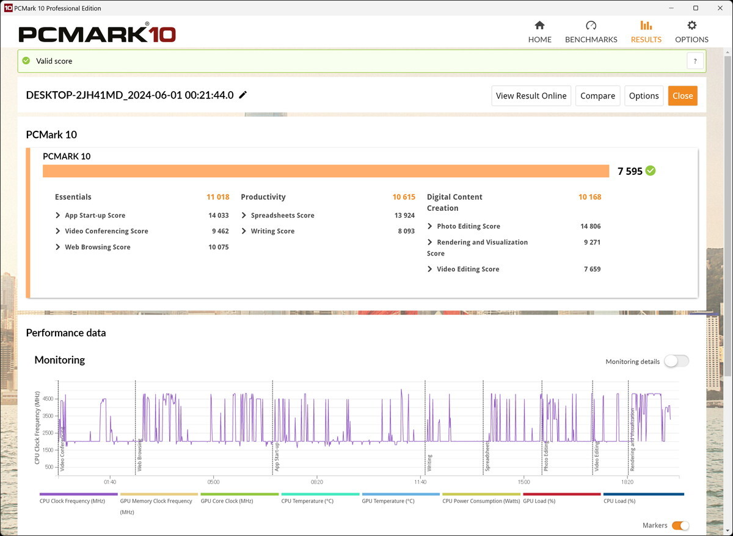Screen dimensions: 733x536
Task: Click the orange PCMark 10 score bar
Action: click(326, 171)
